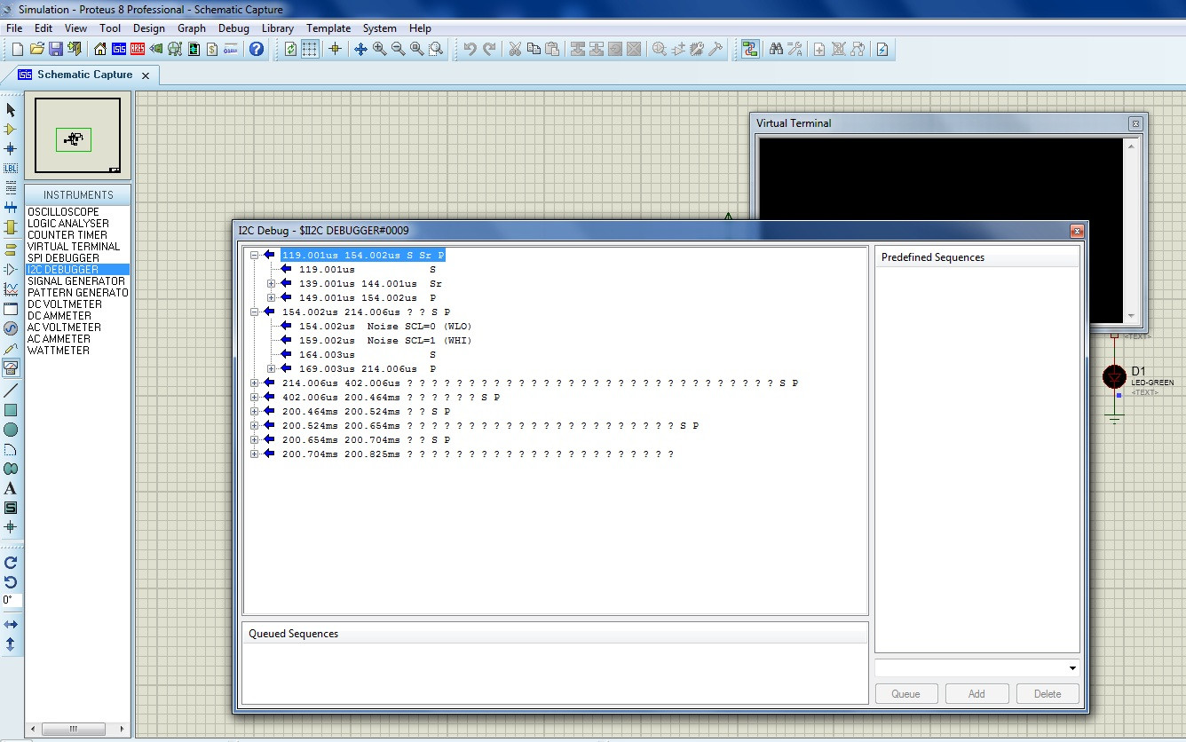
Task: Open a project with the folder icon
Action: coord(36,49)
